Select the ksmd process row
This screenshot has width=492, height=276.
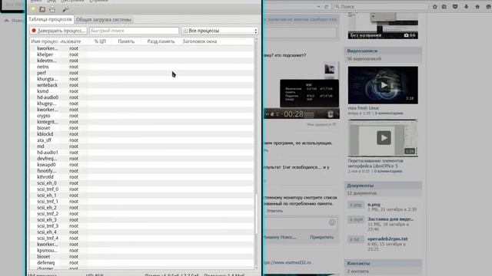(141, 91)
